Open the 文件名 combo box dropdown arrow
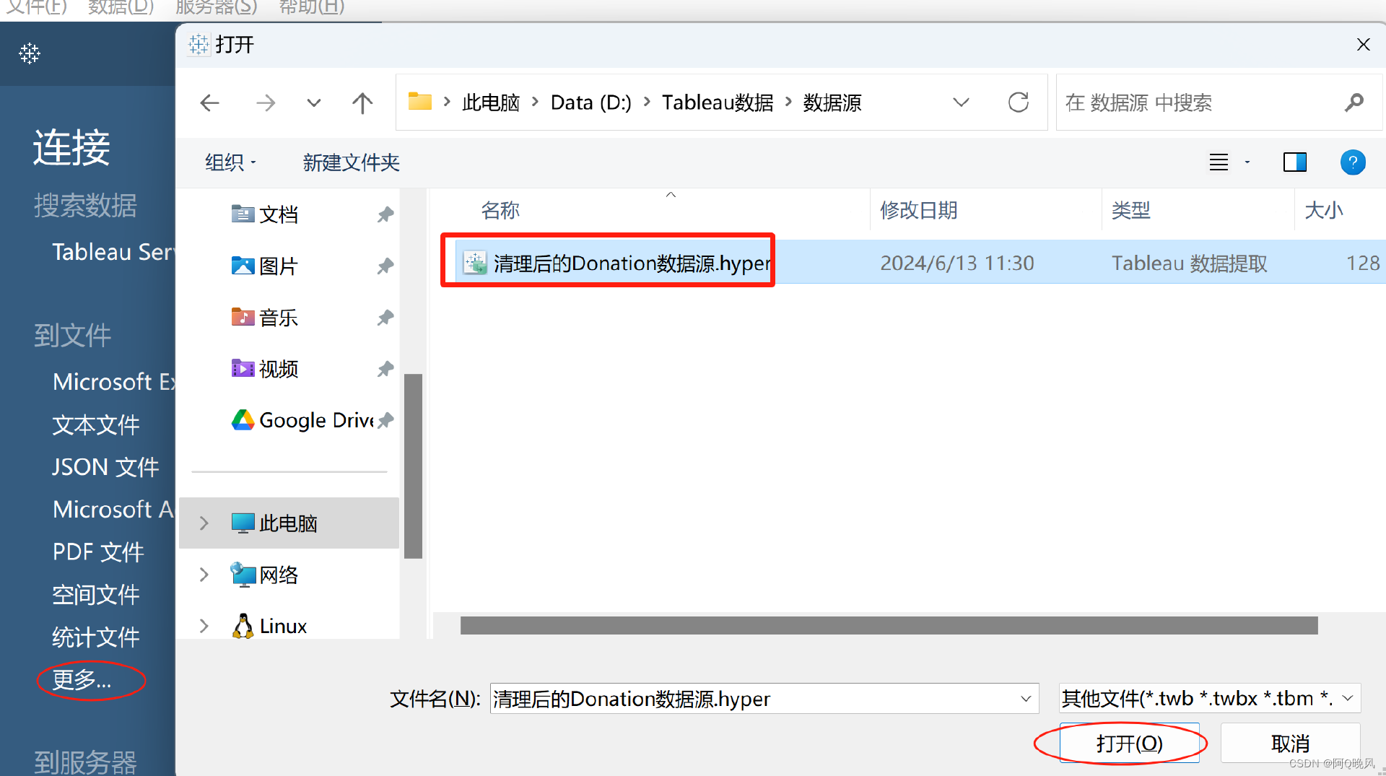This screenshot has width=1386, height=776. 1026,699
